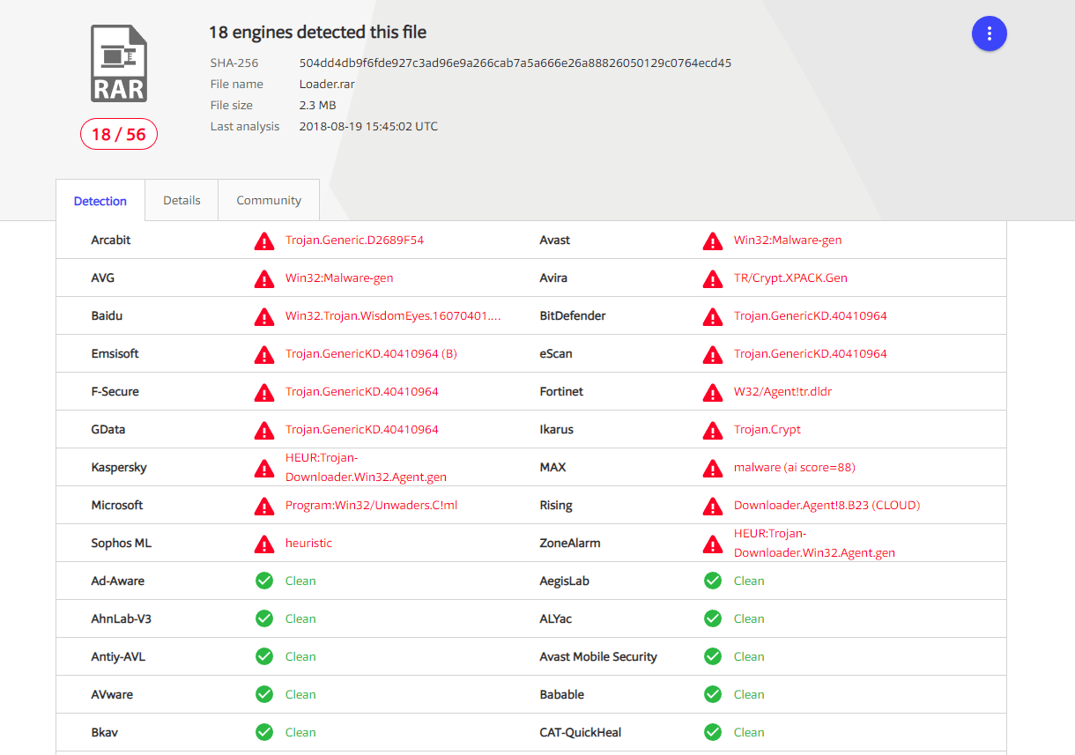Click the 18 / 56 detection ratio badge

(x=119, y=134)
